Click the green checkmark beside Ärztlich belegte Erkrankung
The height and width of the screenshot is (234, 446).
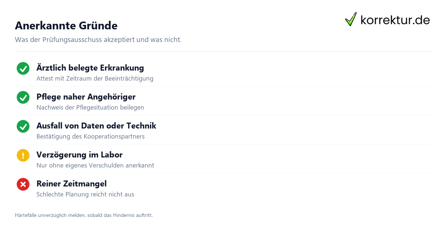tap(23, 68)
